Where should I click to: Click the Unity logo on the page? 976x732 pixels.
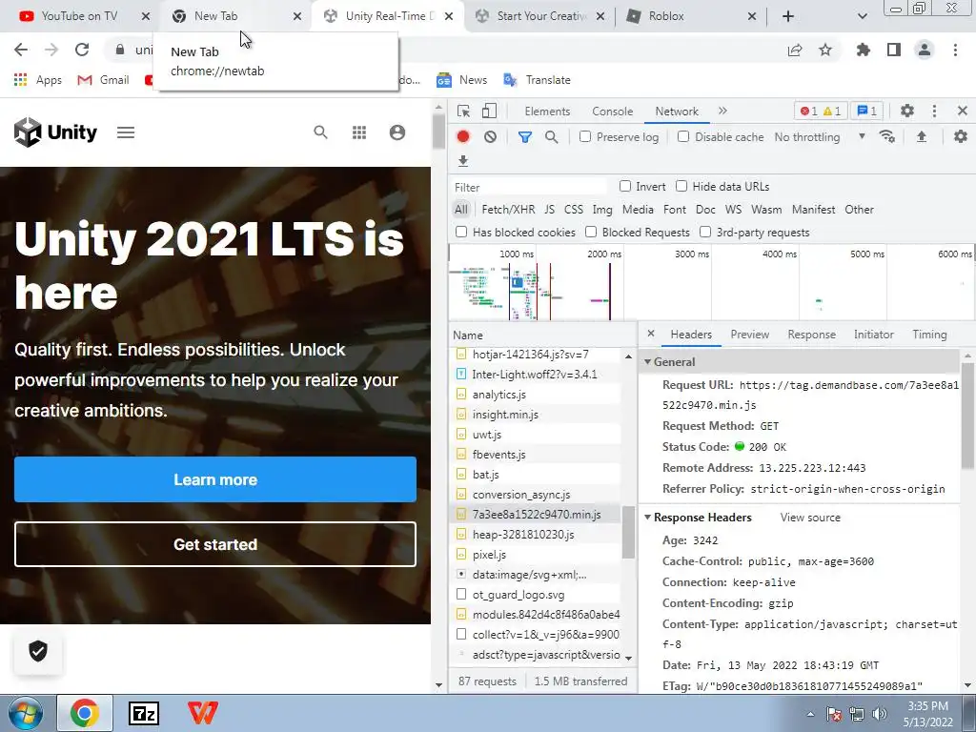(55, 132)
